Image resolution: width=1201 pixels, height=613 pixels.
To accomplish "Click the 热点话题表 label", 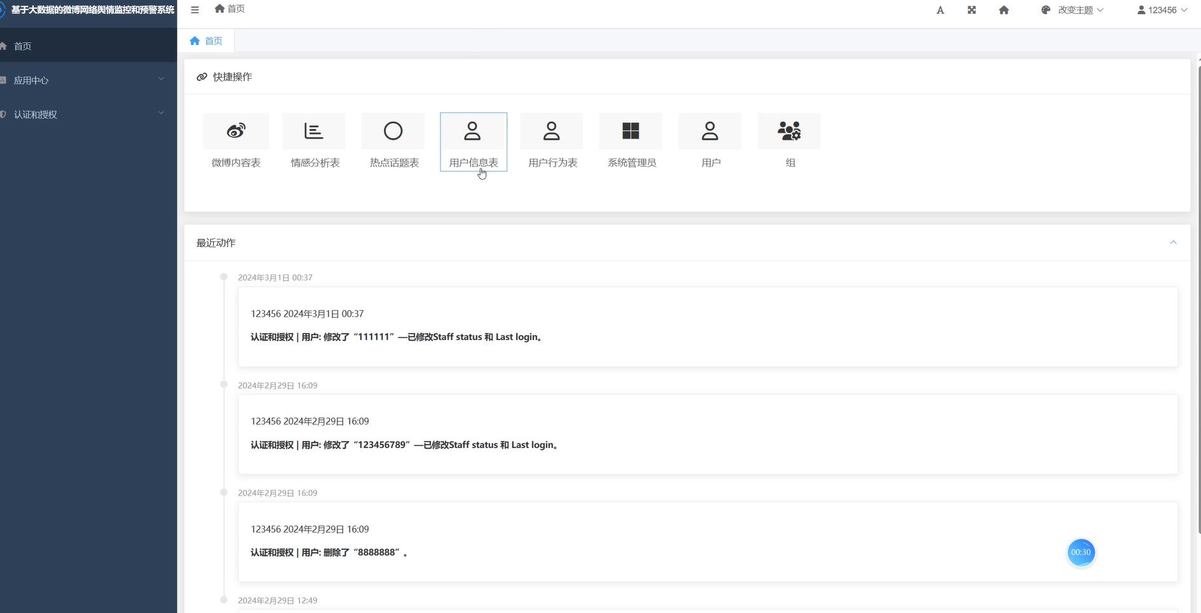I will pyautogui.click(x=394, y=163).
